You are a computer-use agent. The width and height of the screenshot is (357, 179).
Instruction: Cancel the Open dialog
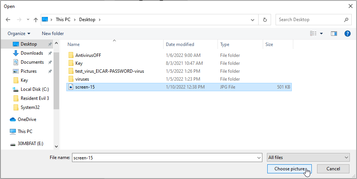[333, 169]
